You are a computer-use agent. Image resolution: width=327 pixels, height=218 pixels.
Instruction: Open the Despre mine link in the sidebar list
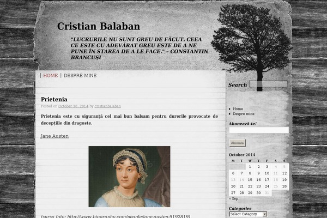[244, 114]
